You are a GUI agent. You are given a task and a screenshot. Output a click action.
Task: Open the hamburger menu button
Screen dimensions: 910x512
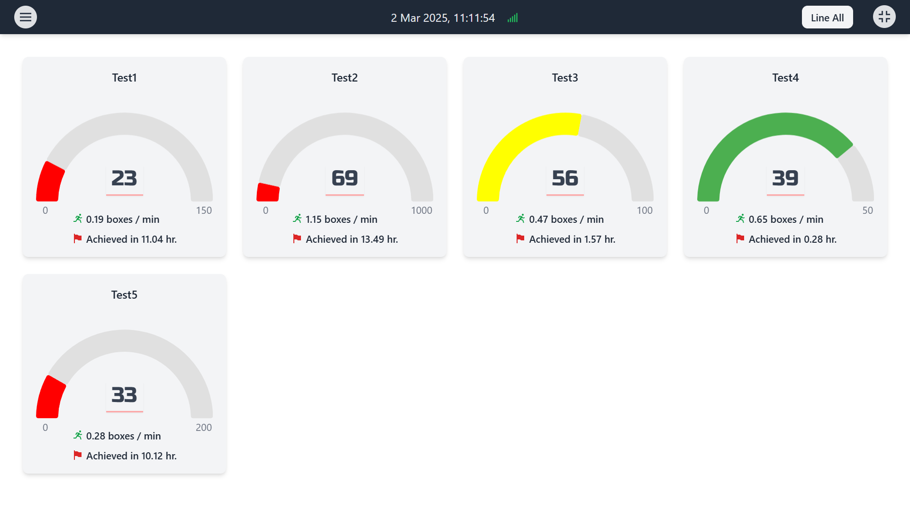pos(26,17)
